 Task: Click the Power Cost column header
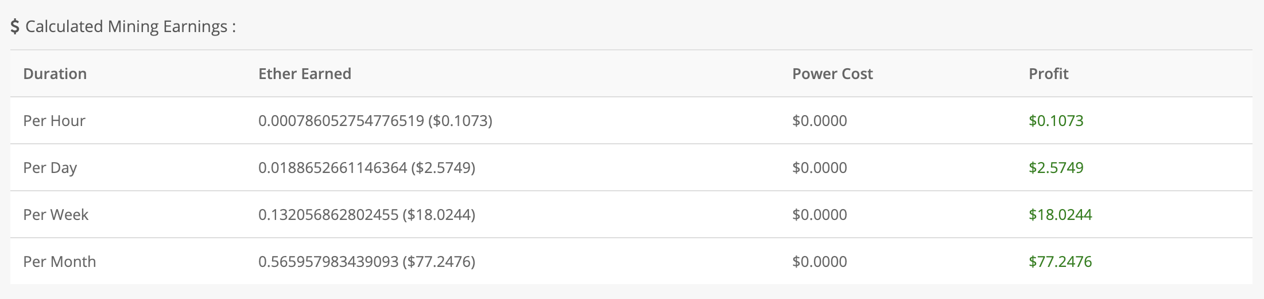[x=832, y=74]
